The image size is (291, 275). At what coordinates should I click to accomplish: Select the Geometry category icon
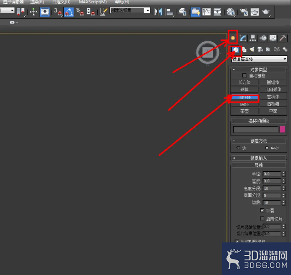(235, 50)
